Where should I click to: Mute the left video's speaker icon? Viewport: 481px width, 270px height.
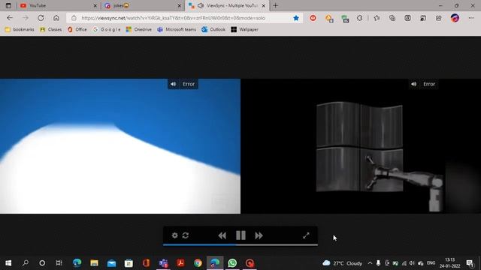[x=174, y=84]
